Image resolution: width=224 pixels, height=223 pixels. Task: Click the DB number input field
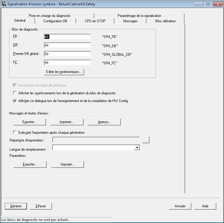[67, 45]
